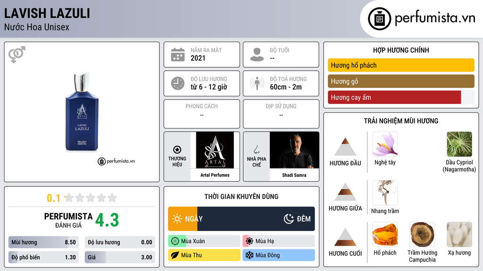Click the snowflake icon in Mùa Đông

click(x=249, y=255)
